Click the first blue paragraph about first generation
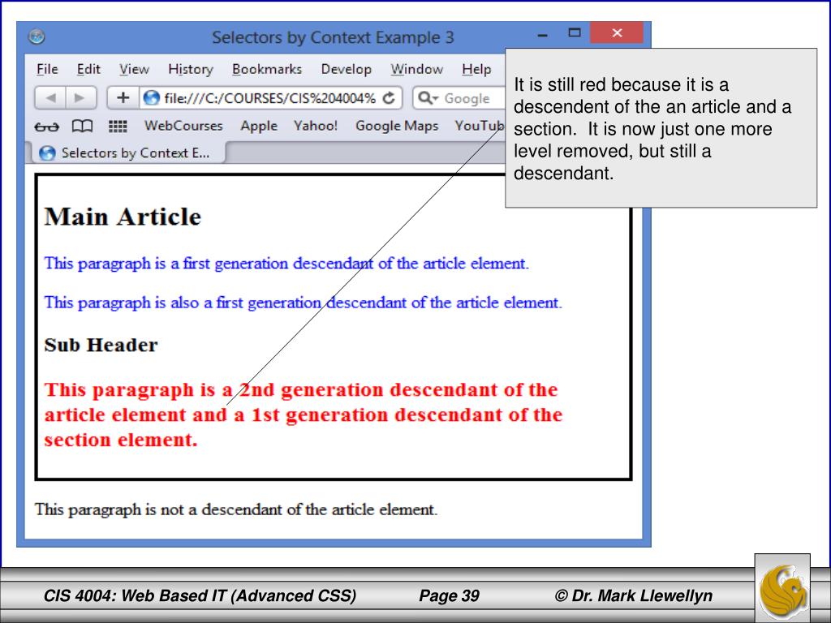831x623 pixels. tap(286, 264)
